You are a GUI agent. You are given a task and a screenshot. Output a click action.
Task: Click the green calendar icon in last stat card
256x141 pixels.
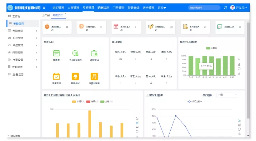[x=220, y=27]
